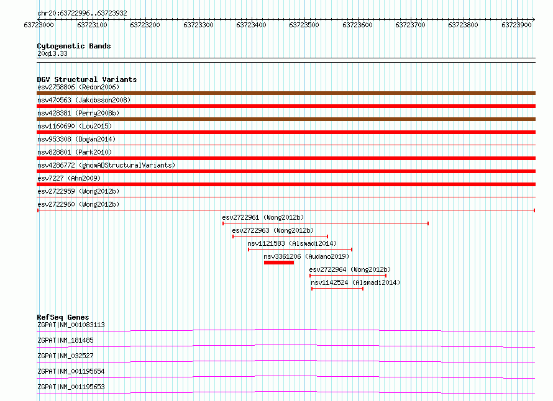Image resolution: width=553 pixels, height=401 pixels.
Task: Click the DGV Structural Variants track title
Action: [87, 79]
